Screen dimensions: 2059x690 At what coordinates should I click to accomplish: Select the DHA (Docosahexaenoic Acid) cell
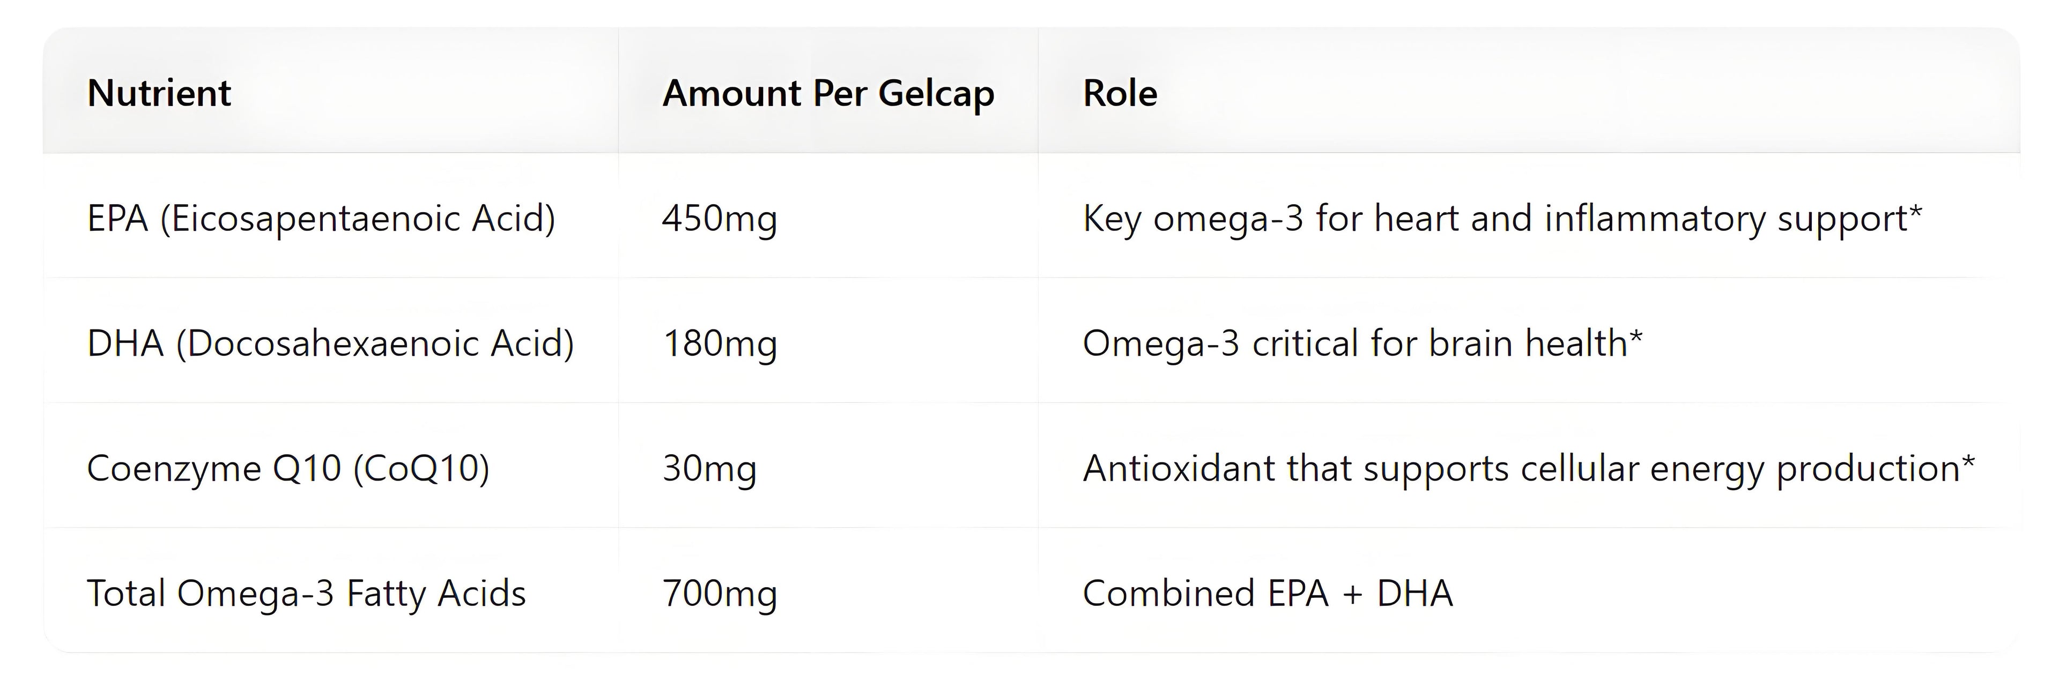[330, 343]
